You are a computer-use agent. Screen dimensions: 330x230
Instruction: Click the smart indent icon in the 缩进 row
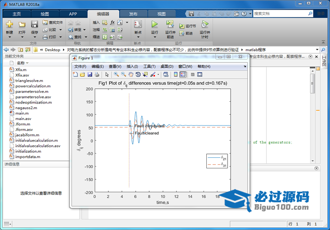click(105, 37)
